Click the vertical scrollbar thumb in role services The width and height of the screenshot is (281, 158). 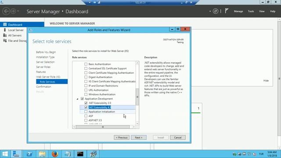click(x=137, y=97)
